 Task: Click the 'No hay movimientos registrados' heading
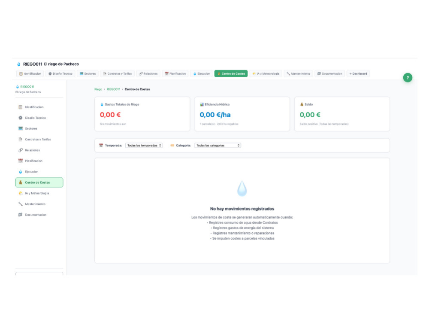click(242, 209)
